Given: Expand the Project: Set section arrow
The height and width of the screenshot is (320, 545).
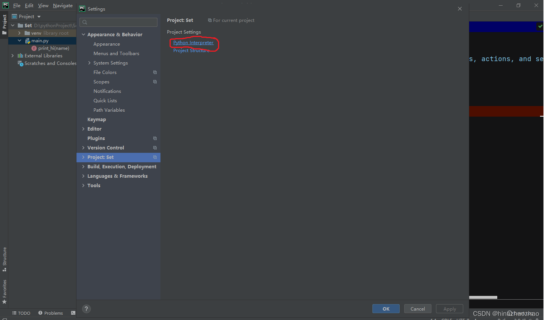Looking at the screenshot, I should click(83, 157).
